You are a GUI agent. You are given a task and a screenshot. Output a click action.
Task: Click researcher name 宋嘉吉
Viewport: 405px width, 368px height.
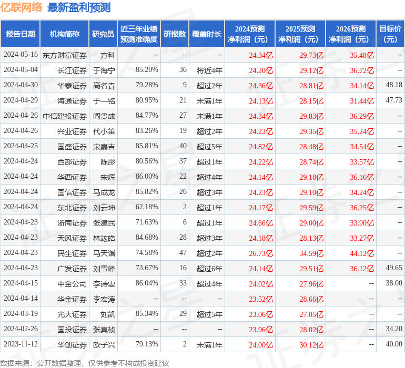tap(104, 147)
